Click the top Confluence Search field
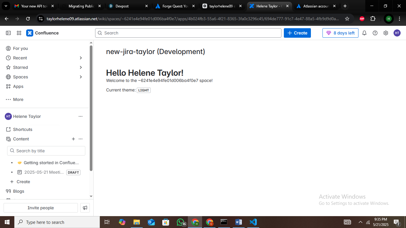Screen dimensions: 406x228 [x=188, y=33]
